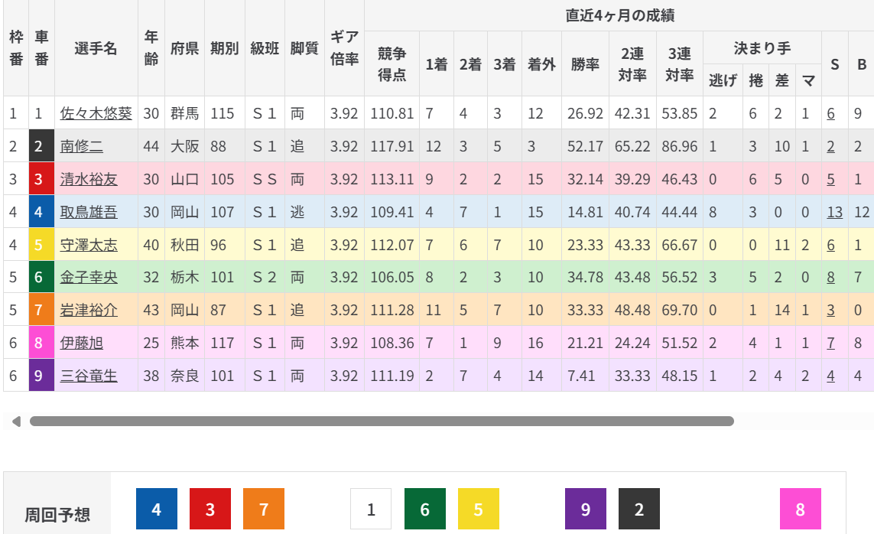
Task: Open racer 取鳥雄吾 profile link
Action: point(89,212)
